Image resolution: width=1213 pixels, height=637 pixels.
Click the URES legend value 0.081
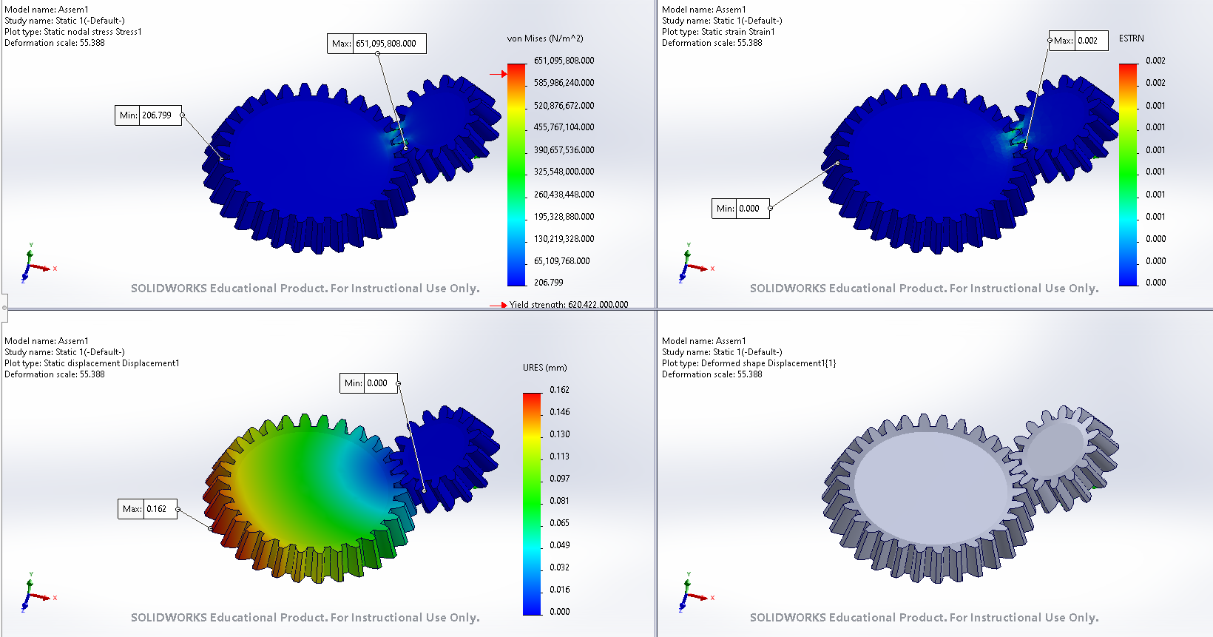[x=560, y=501]
